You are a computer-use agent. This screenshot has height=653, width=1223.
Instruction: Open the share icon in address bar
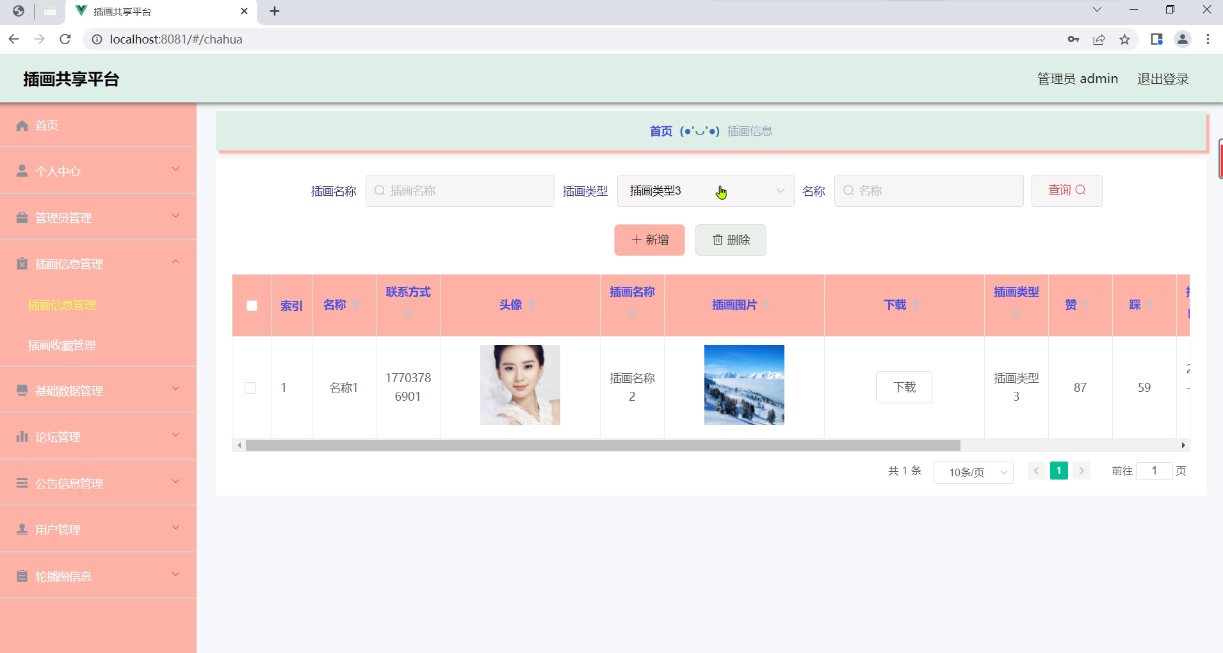[1099, 40]
